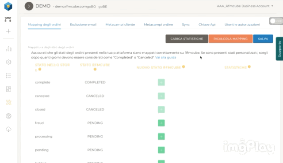Screen dimensions: 283x163
Task: Open the bar chart analytics icon
Action: tap(8, 48)
